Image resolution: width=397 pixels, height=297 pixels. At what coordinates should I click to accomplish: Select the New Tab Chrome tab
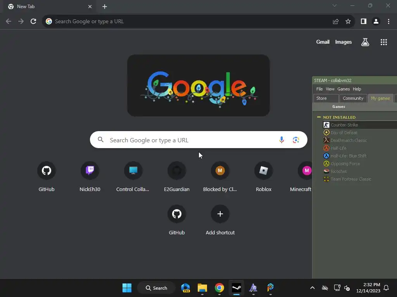pyautogui.click(x=49, y=7)
